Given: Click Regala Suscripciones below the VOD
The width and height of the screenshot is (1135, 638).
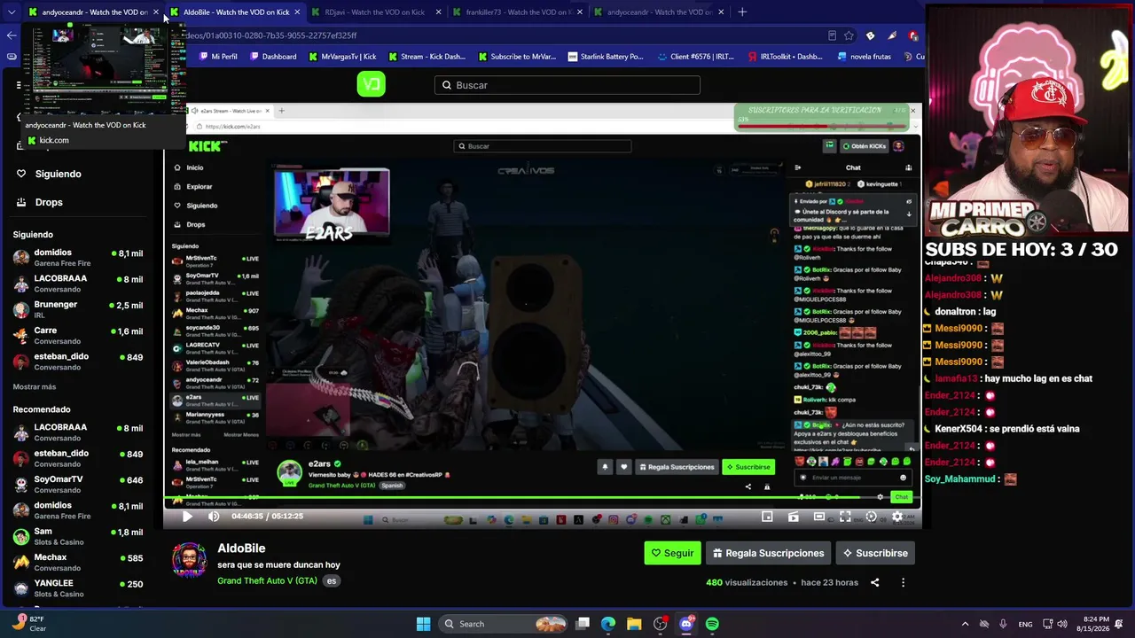Looking at the screenshot, I should [x=768, y=553].
